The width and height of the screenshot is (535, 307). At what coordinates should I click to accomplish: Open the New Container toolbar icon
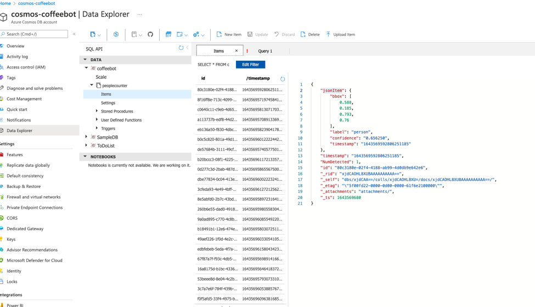(93, 35)
